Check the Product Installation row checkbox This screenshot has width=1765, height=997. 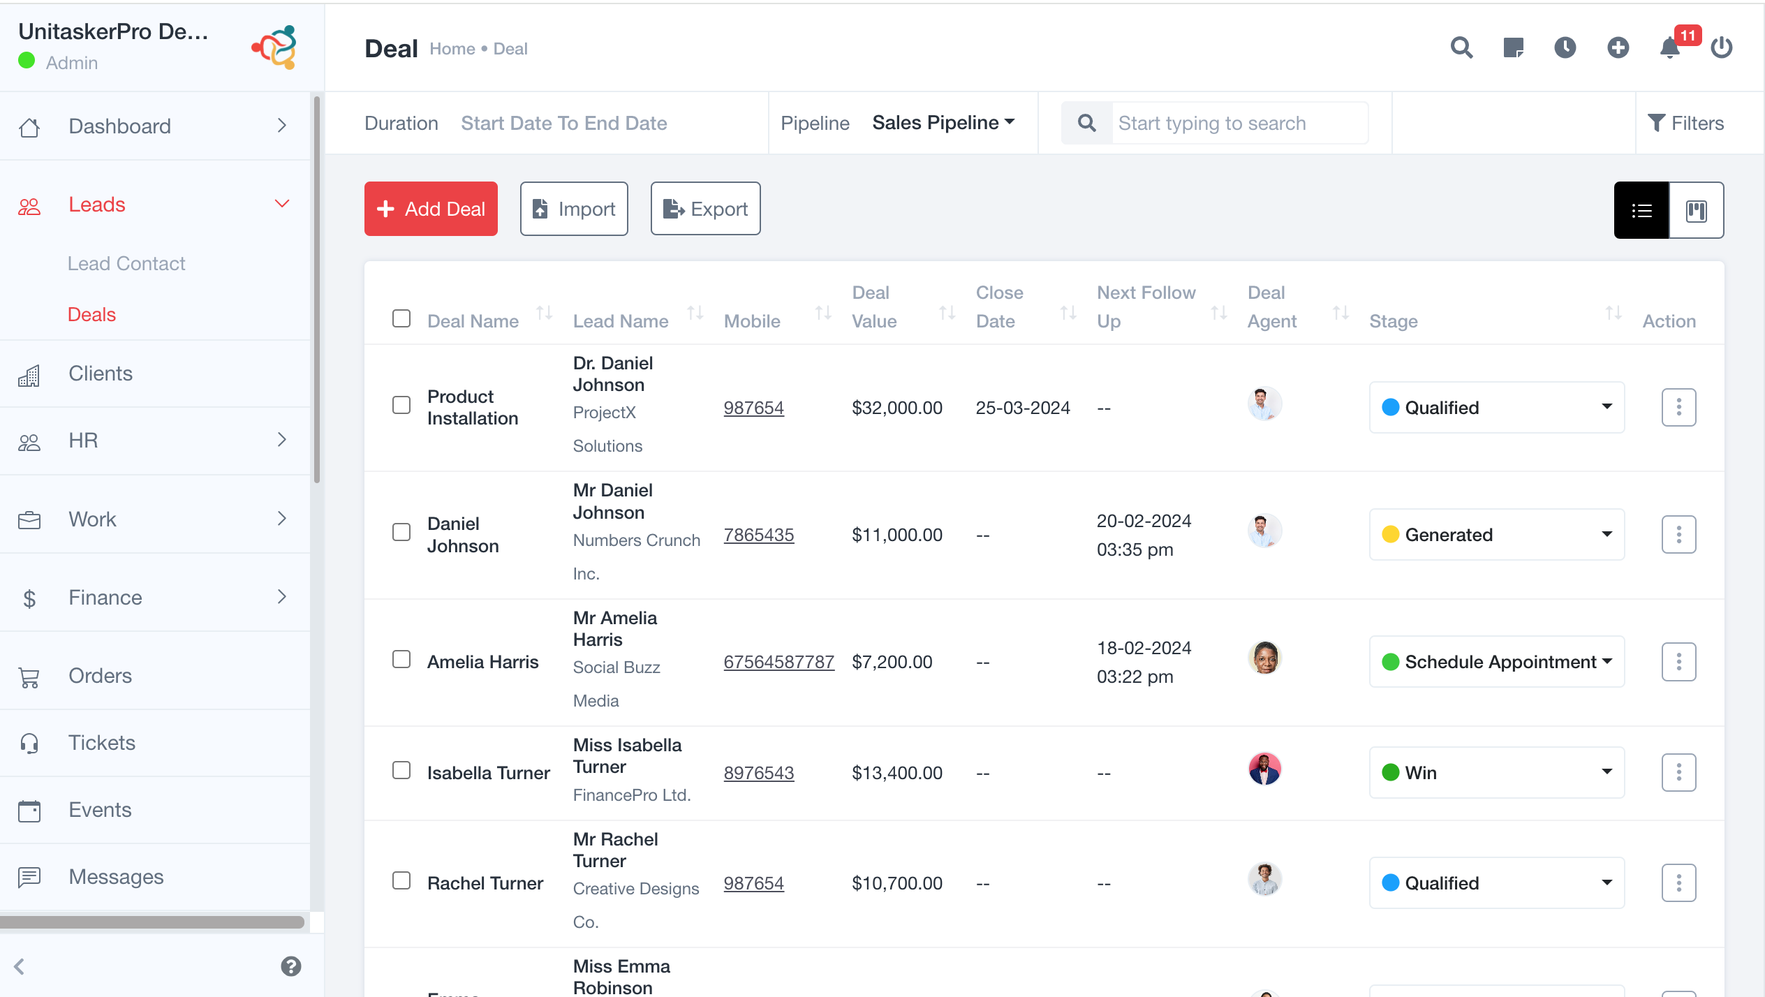coord(401,405)
